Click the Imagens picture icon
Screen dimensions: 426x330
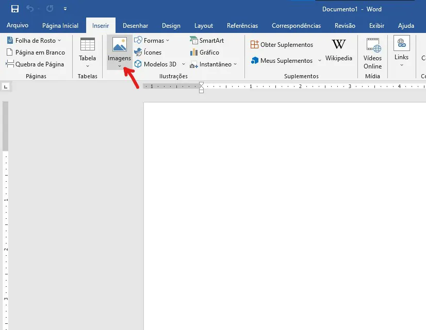120,44
